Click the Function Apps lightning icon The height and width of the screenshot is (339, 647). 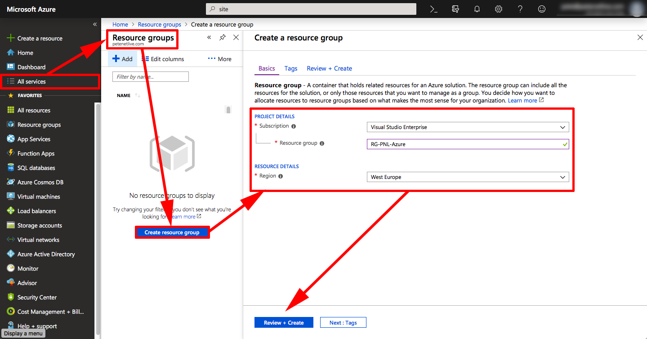(11, 153)
